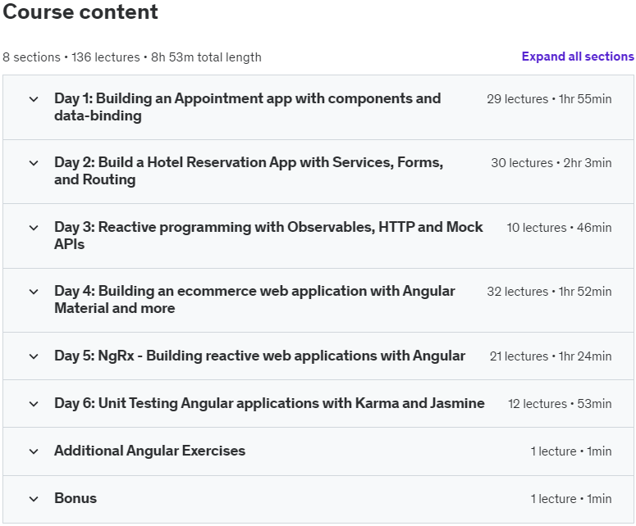This screenshot has height=526, width=636.
Task: Open Day 1: Building an Appointment app title
Action: [247, 107]
